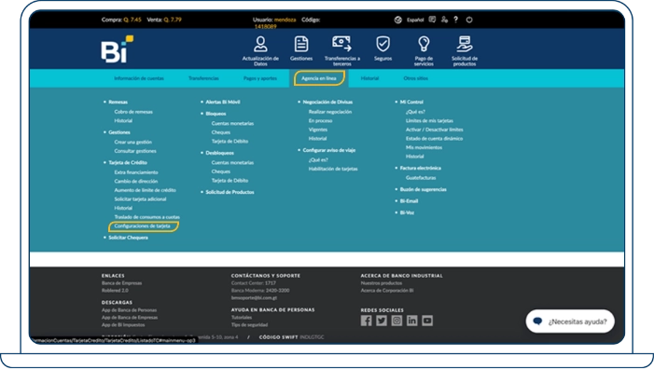This screenshot has width=654, height=369.
Task: Open Solicitud de Productos menu entry
Action: tap(230, 192)
